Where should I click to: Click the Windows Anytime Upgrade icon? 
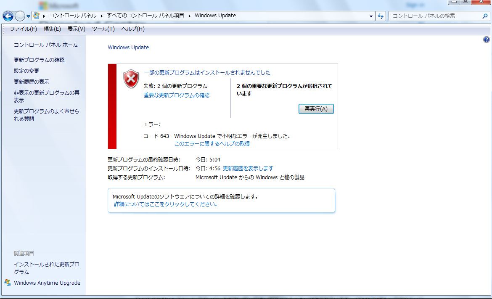click(8, 282)
